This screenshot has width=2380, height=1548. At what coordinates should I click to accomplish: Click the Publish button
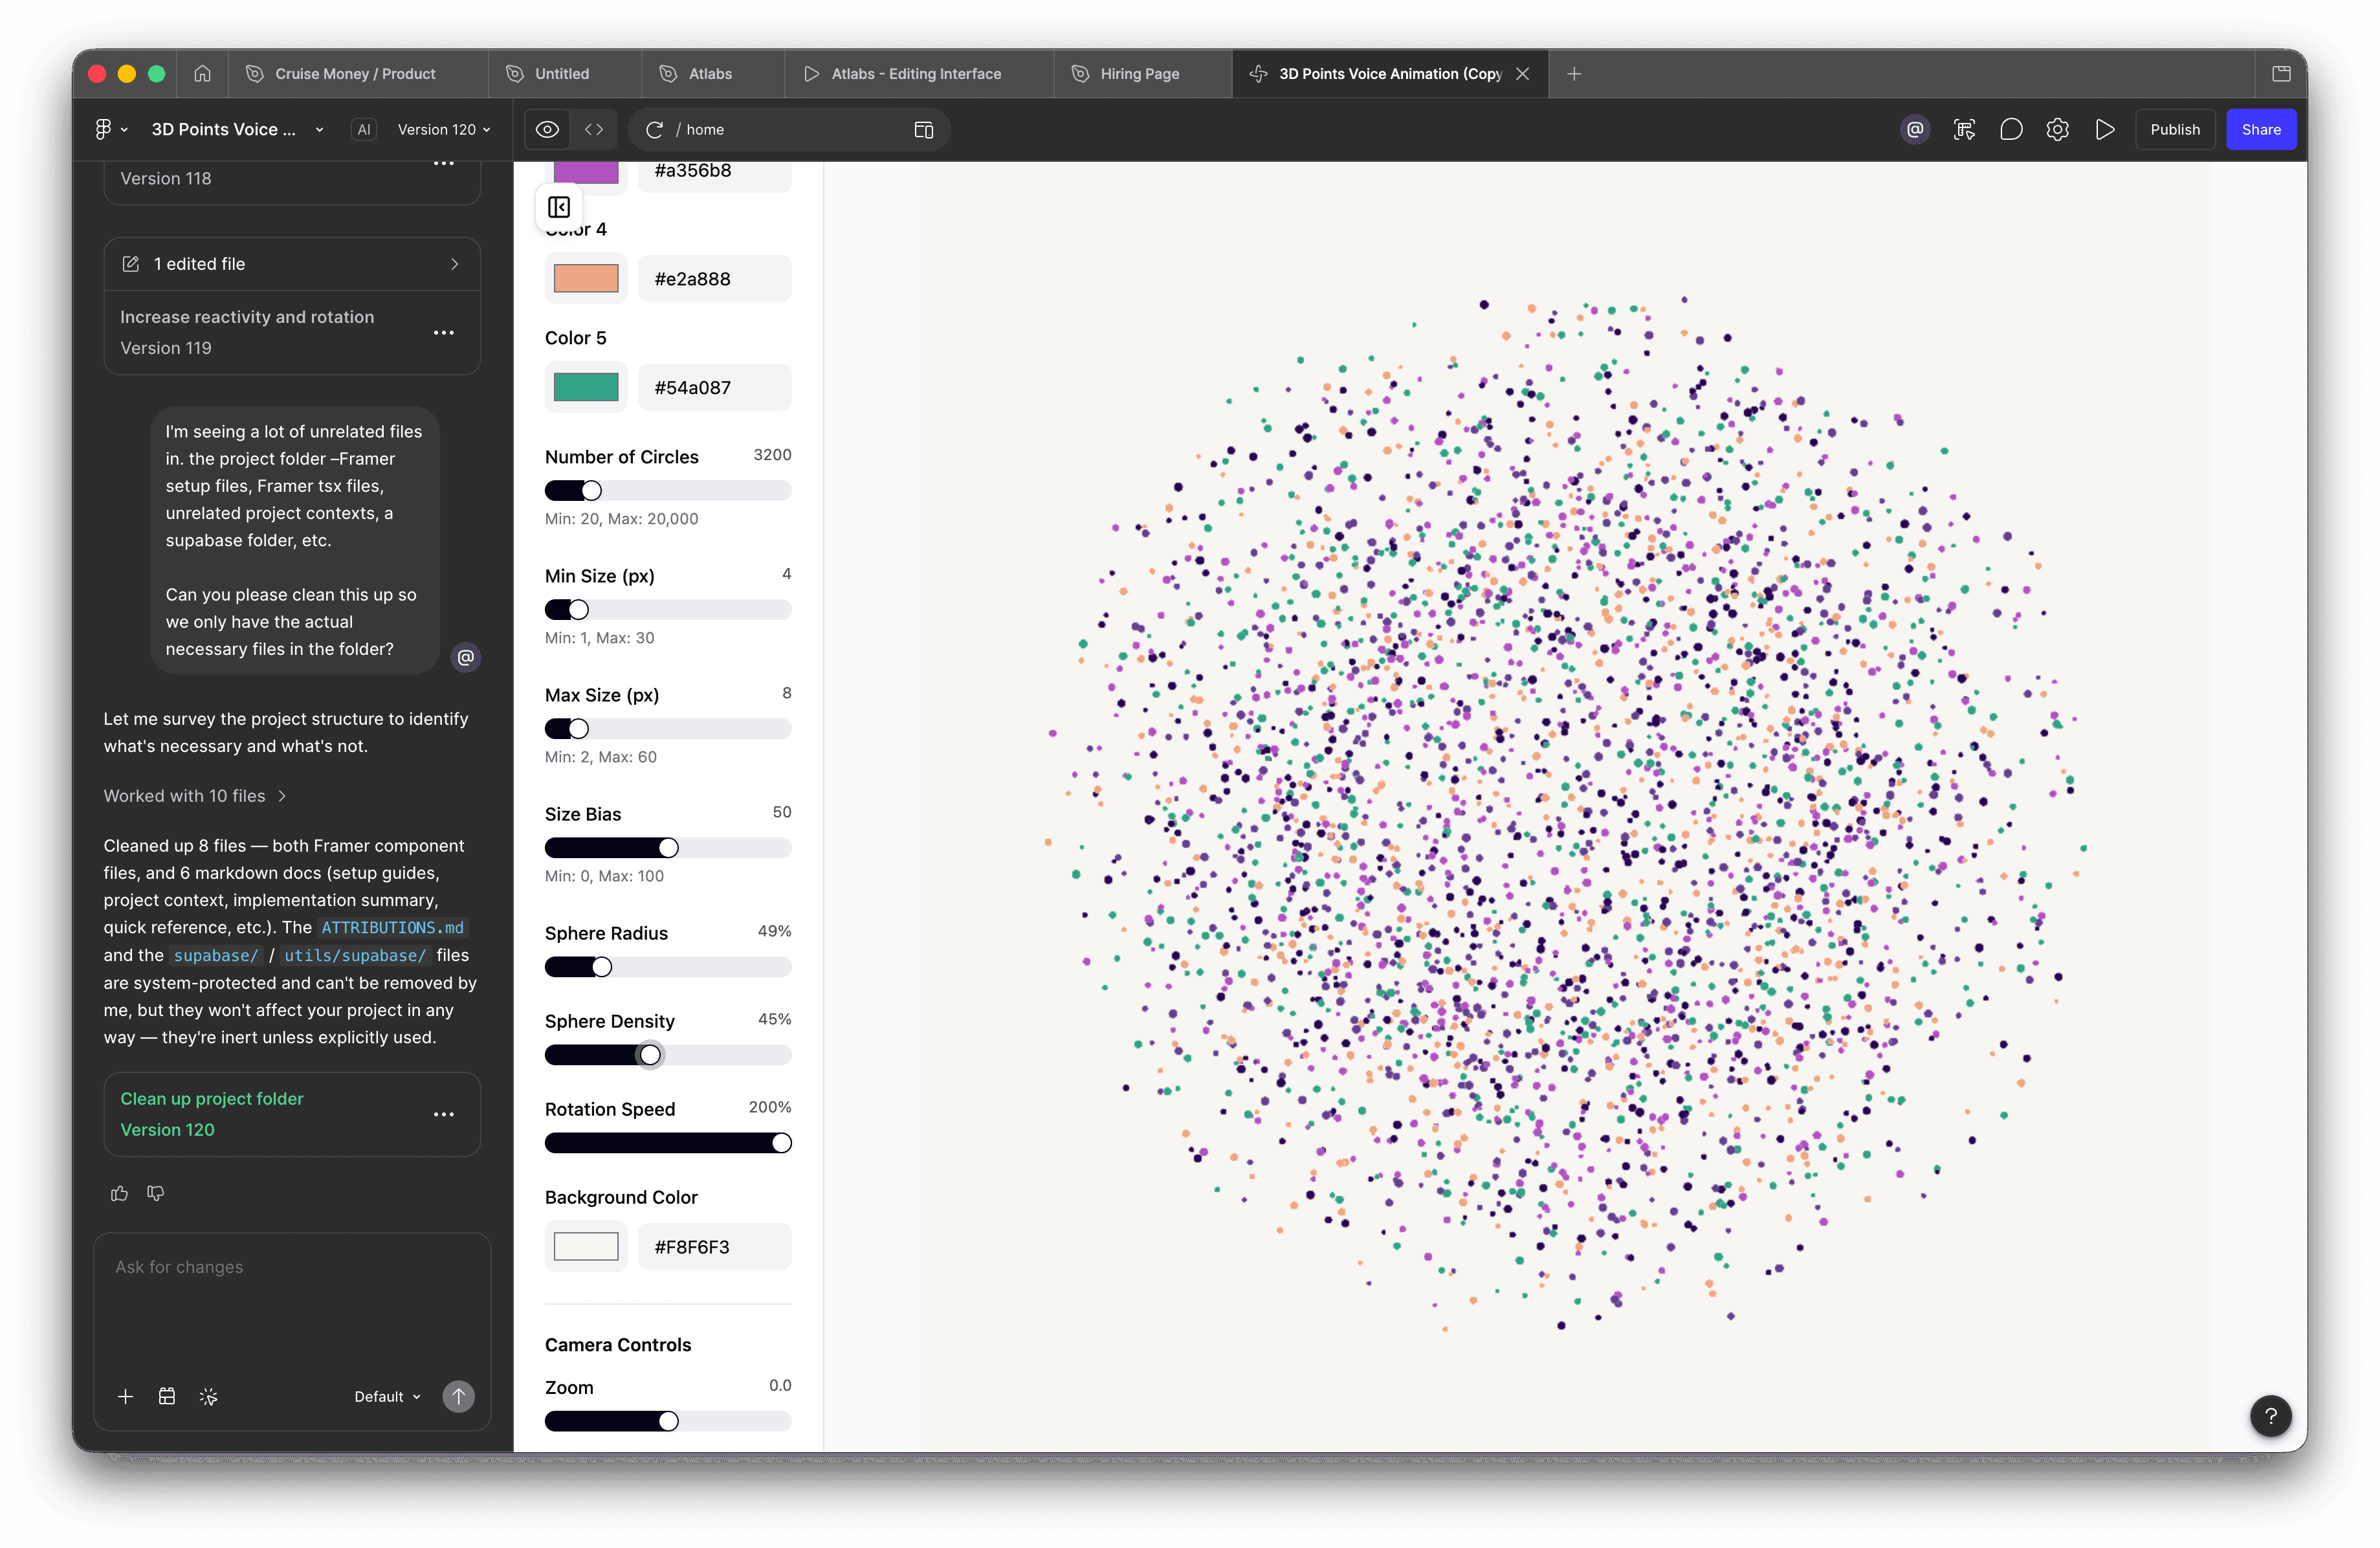(x=2174, y=130)
